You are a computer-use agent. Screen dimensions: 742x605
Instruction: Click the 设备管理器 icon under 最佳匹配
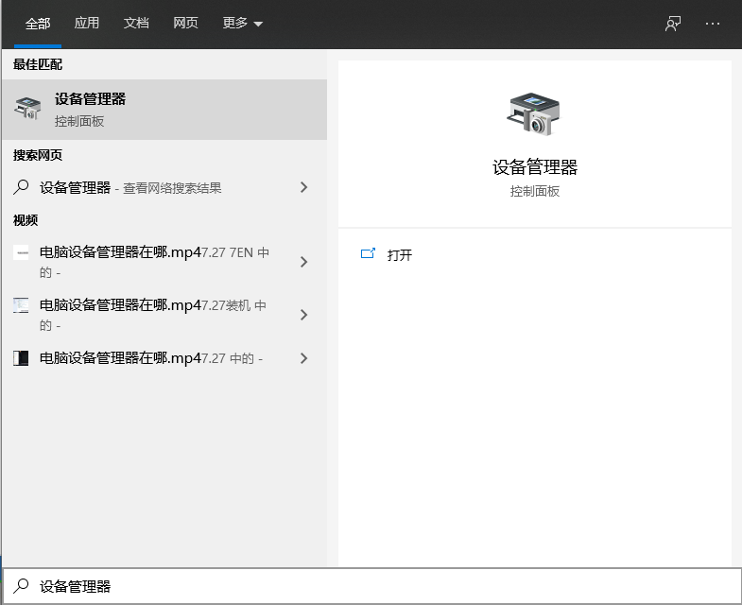coord(27,109)
